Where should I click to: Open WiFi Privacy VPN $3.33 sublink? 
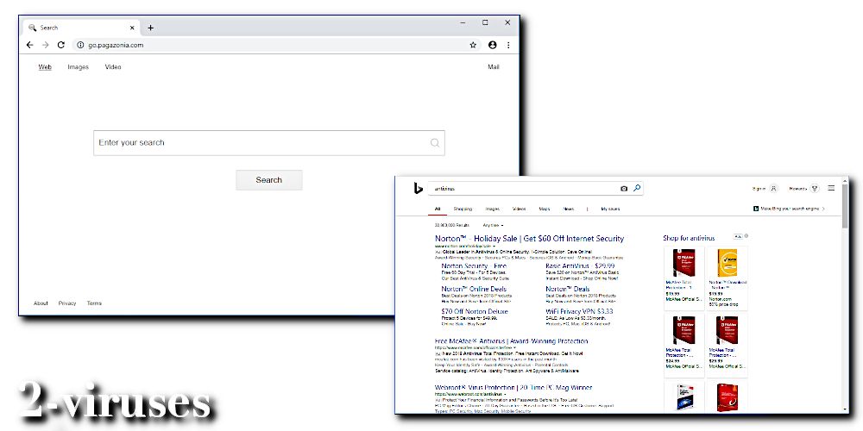click(x=579, y=312)
